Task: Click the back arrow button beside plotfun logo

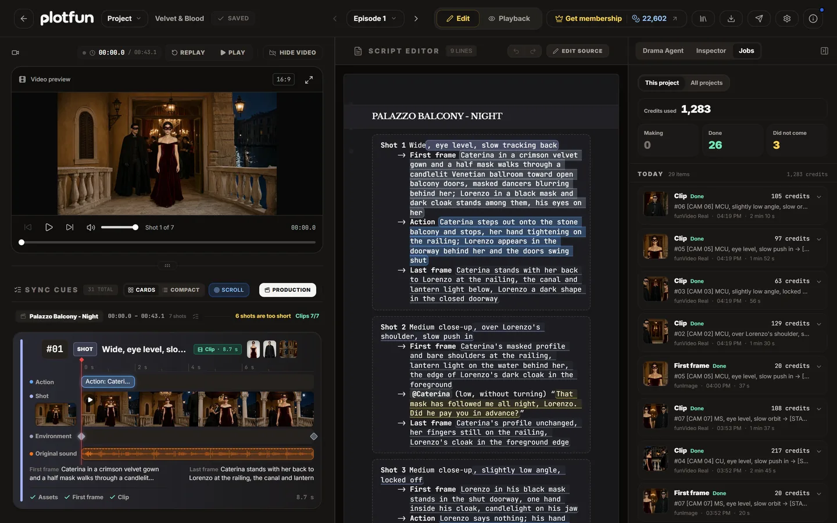Action: (23, 19)
